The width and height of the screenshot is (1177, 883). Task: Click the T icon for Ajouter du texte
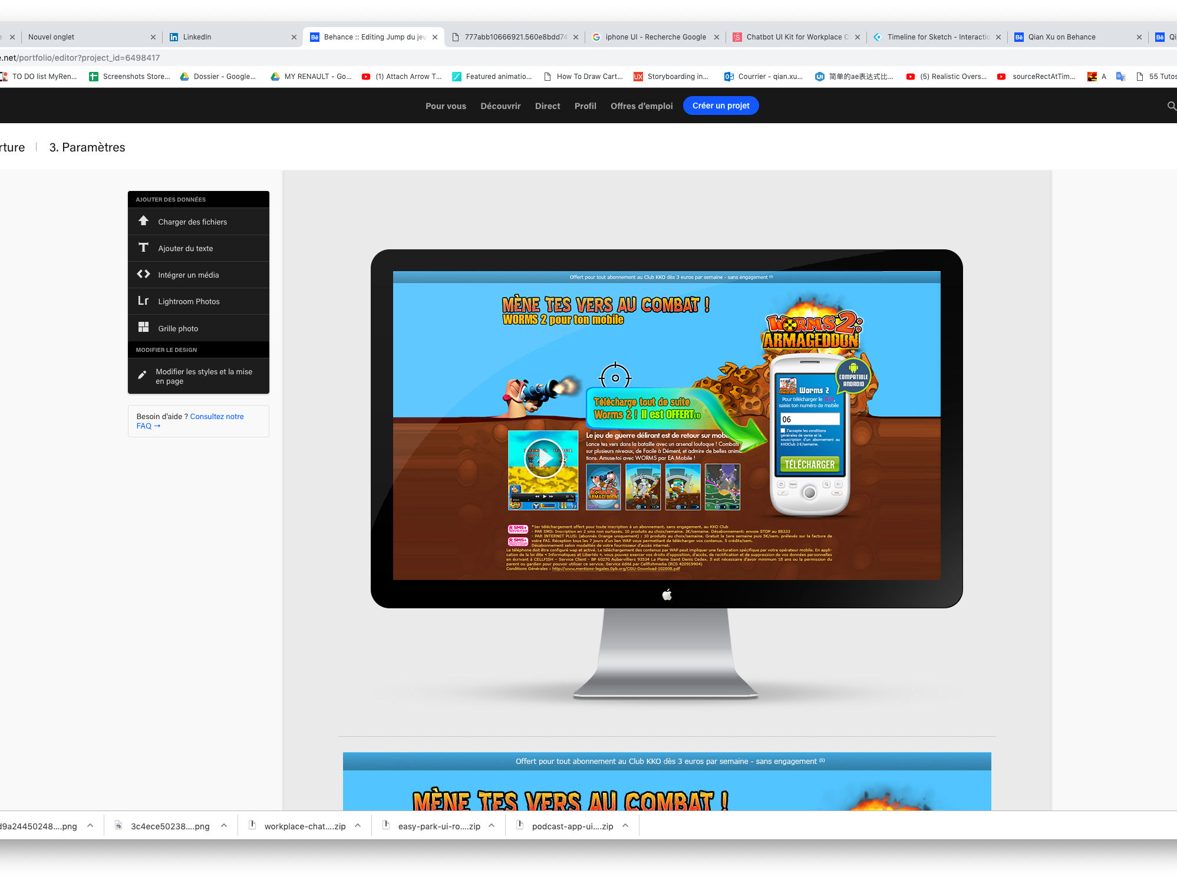click(x=143, y=248)
